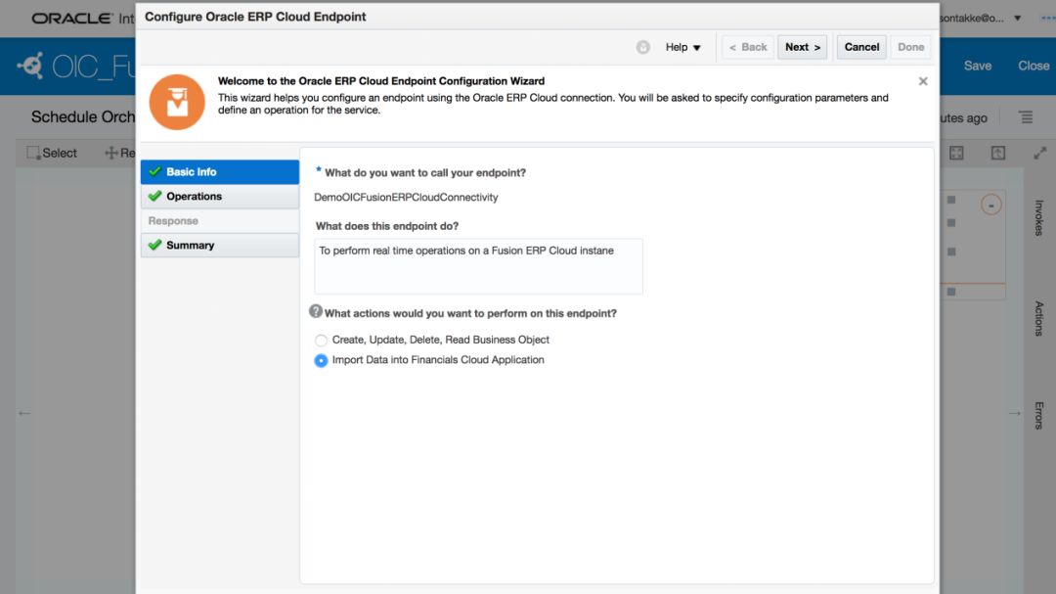
Task: Choose Import Data into Financials Cloud Application
Action: click(322, 361)
